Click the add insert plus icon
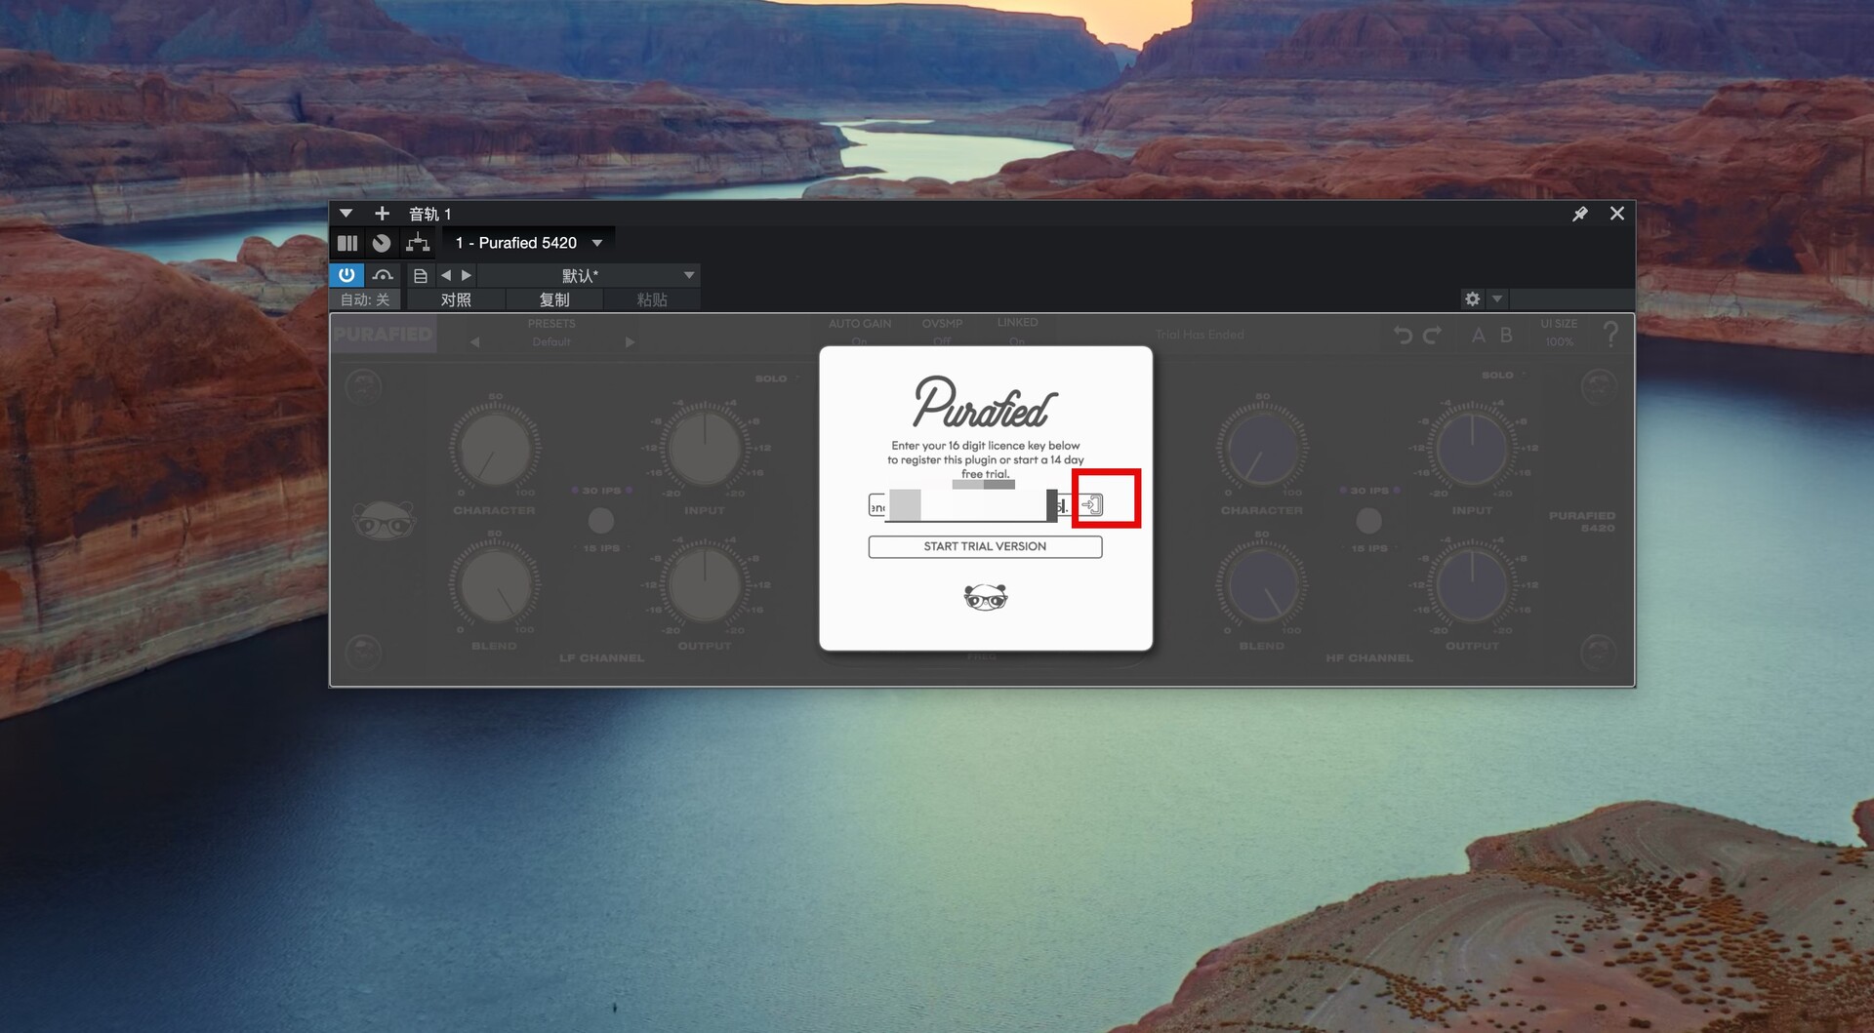This screenshot has height=1033, width=1874. coord(382,214)
